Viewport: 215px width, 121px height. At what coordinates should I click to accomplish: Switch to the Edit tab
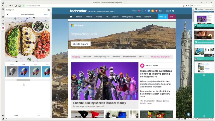(x=39, y=115)
